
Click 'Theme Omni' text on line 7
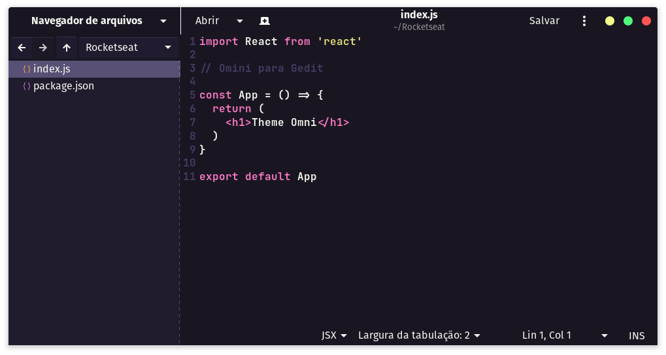coord(284,123)
